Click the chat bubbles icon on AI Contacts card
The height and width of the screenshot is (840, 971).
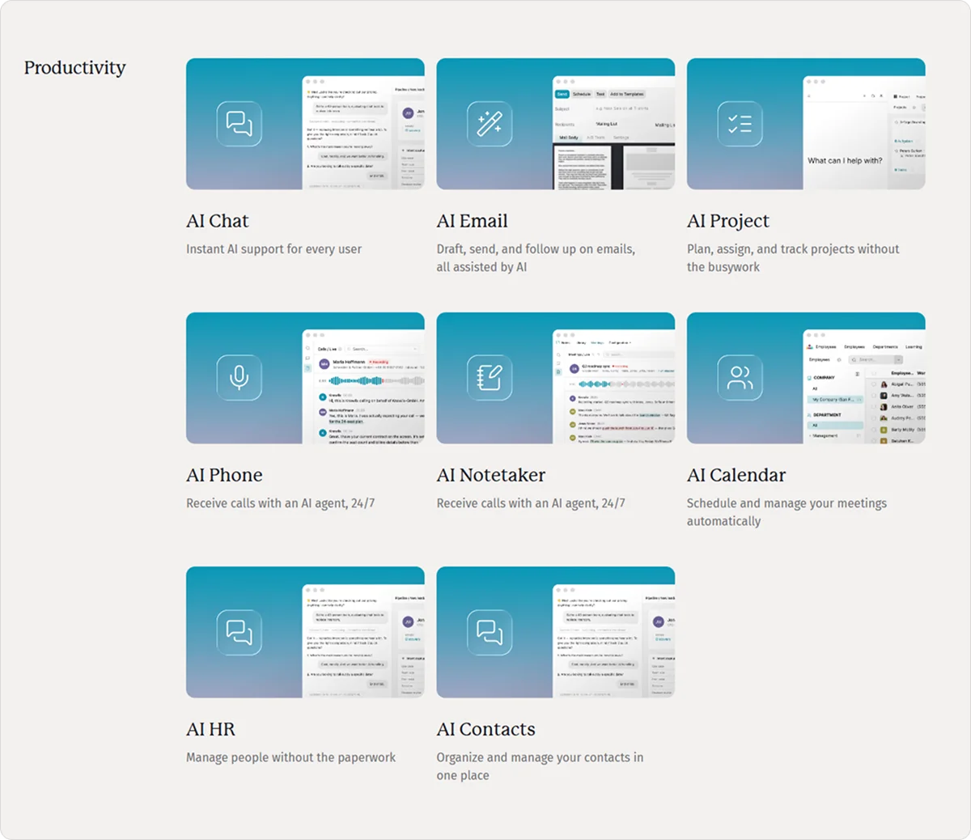click(490, 632)
